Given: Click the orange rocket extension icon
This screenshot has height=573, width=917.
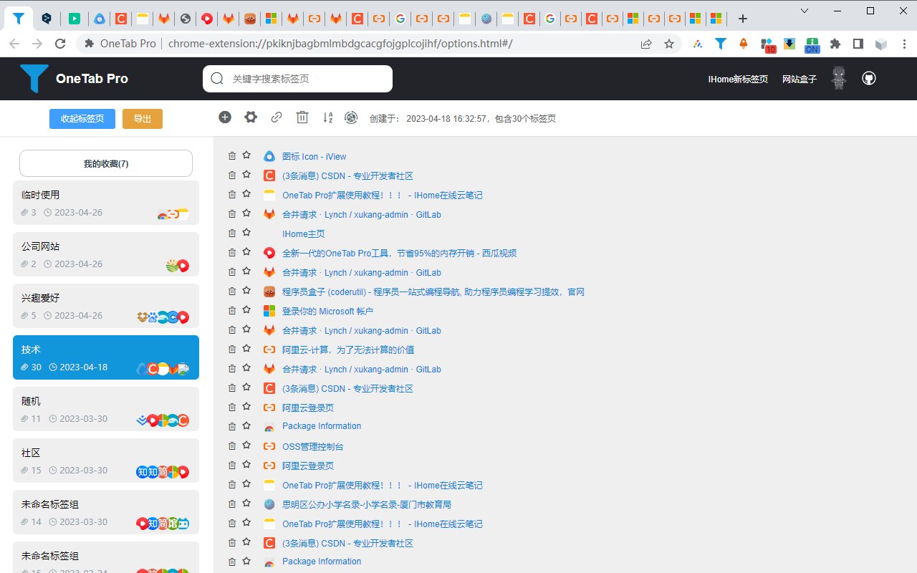Looking at the screenshot, I should (743, 44).
